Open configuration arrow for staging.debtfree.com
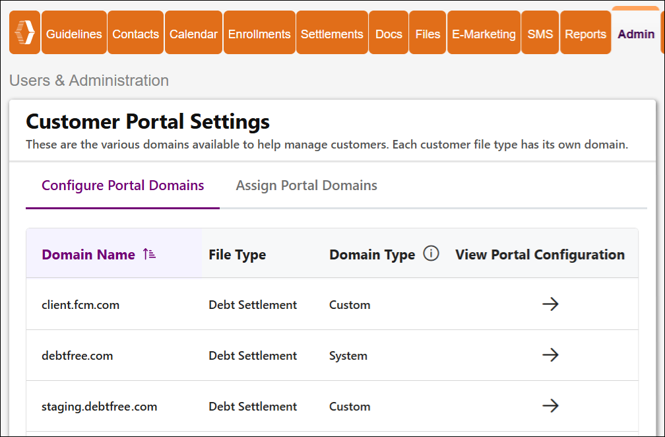Image resolution: width=665 pixels, height=437 pixels. [550, 405]
